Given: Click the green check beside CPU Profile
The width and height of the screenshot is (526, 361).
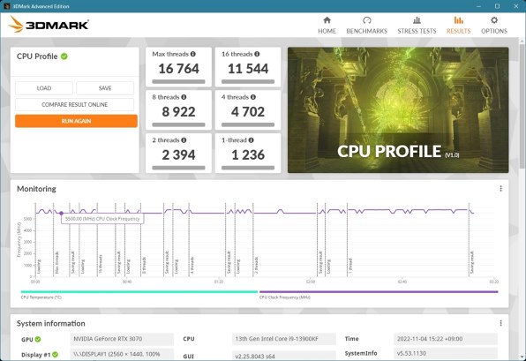Looking at the screenshot, I should coord(64,56).
